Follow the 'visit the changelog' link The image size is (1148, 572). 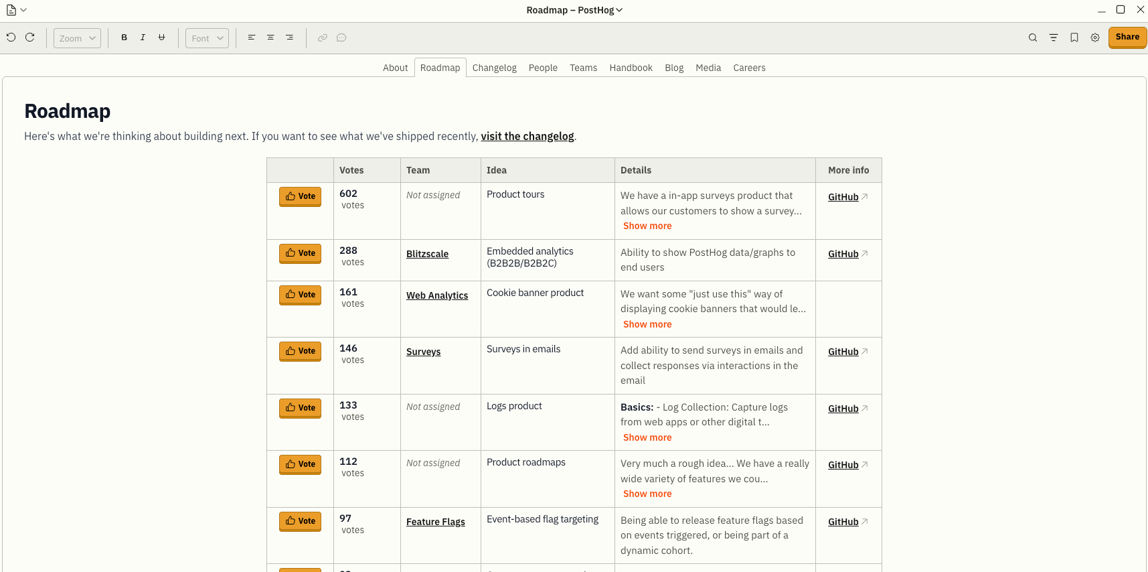coord(527,136)
